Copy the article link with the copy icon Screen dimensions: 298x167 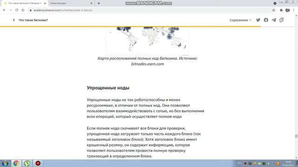(x=281, y=20)
